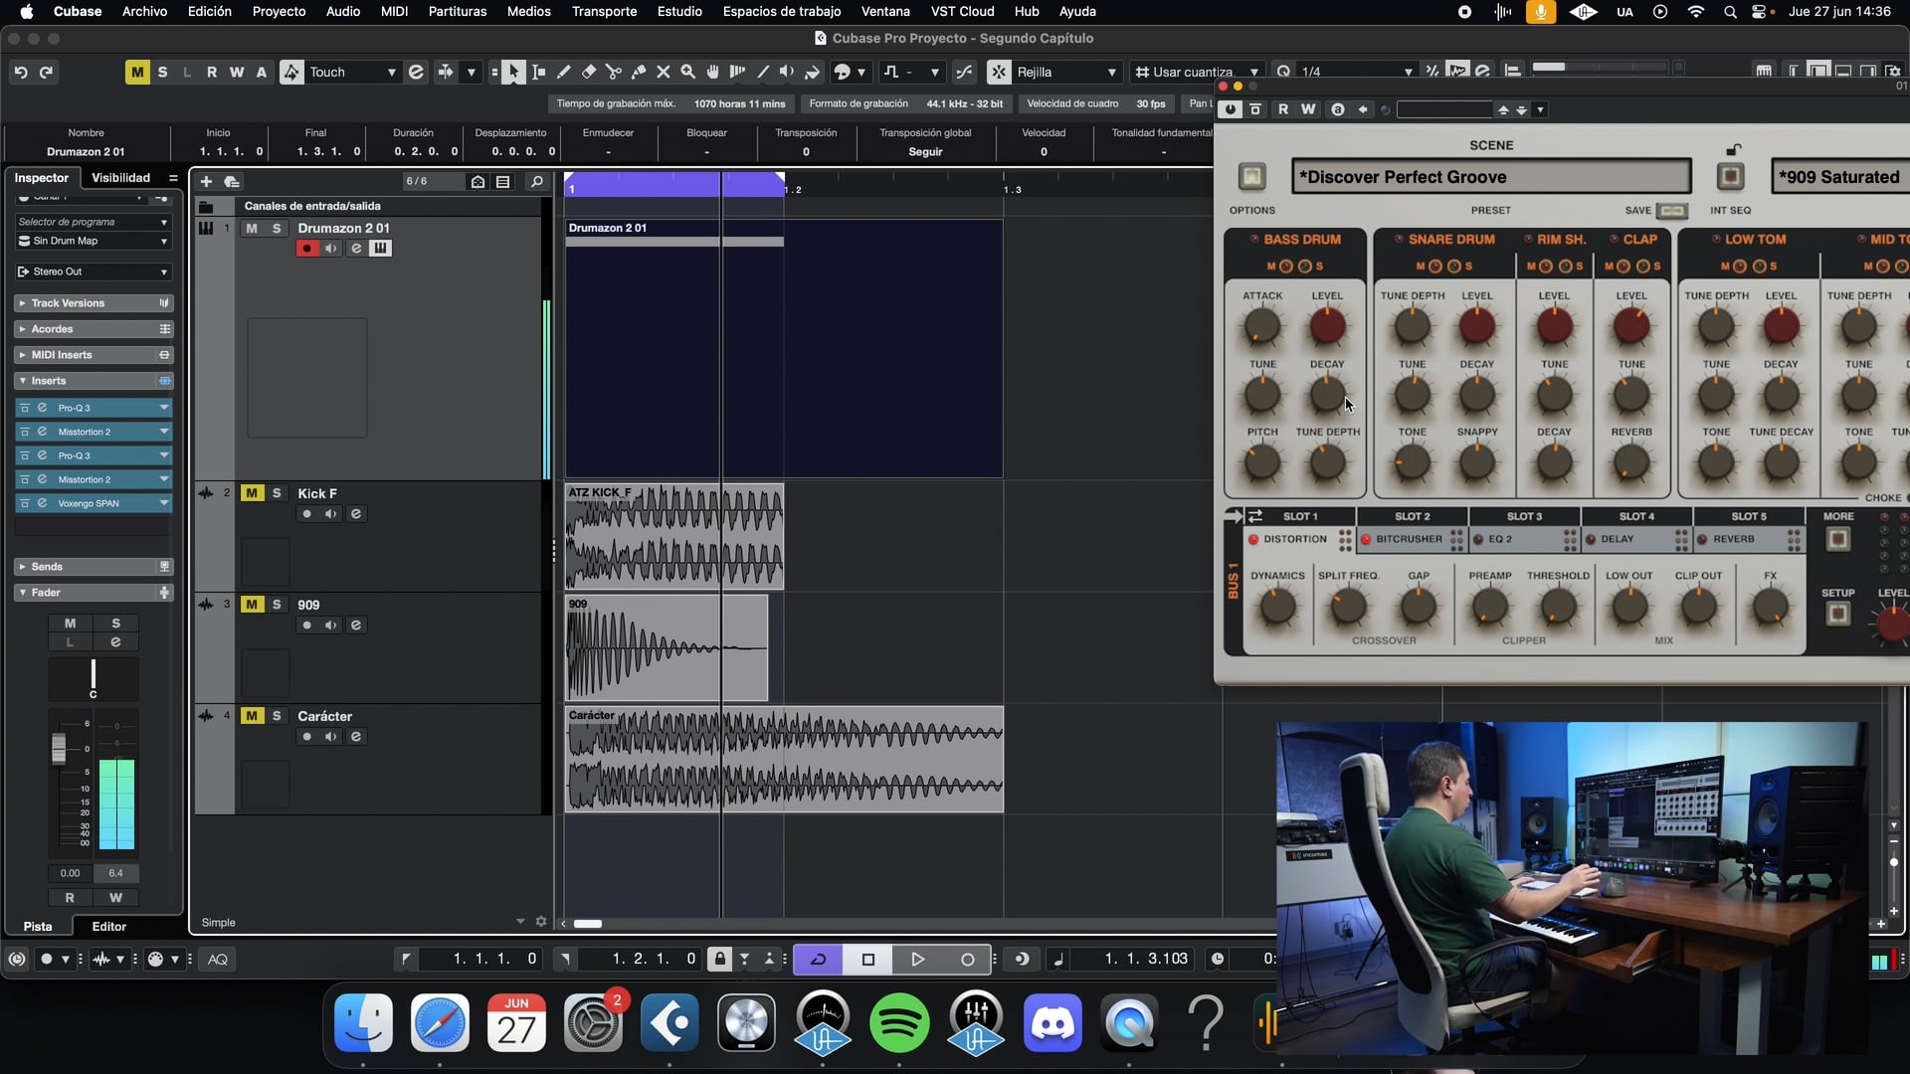Unmute the Kick F track
Viewport: 1910px width, 1074px height.
point(252,493)
